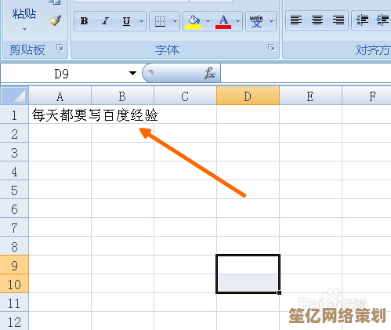Select row 8 header

14,246
